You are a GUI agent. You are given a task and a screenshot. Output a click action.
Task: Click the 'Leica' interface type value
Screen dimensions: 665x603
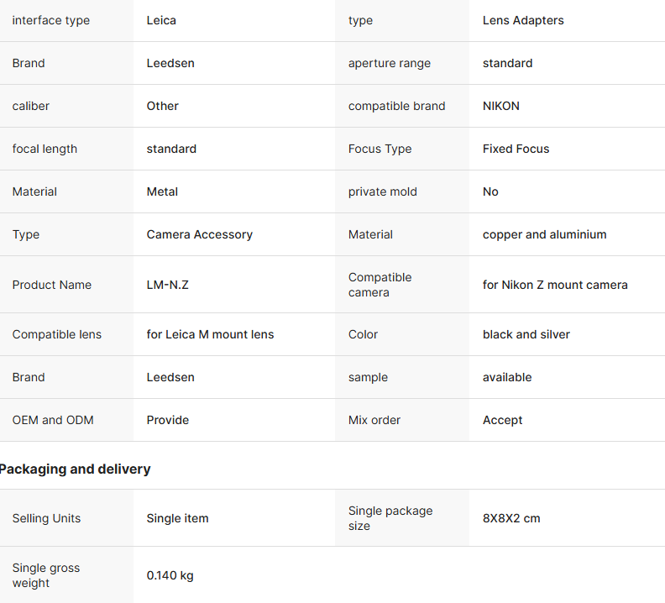pyautogui.click(x=161, y=20)
